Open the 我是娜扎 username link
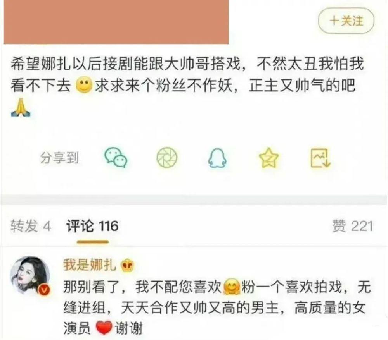The width and height of the screenshot is (388, 340). 90,265
